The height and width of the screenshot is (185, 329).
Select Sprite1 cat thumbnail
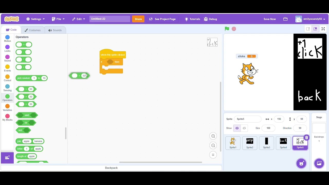pyautogui.click(x=233, y=143)
